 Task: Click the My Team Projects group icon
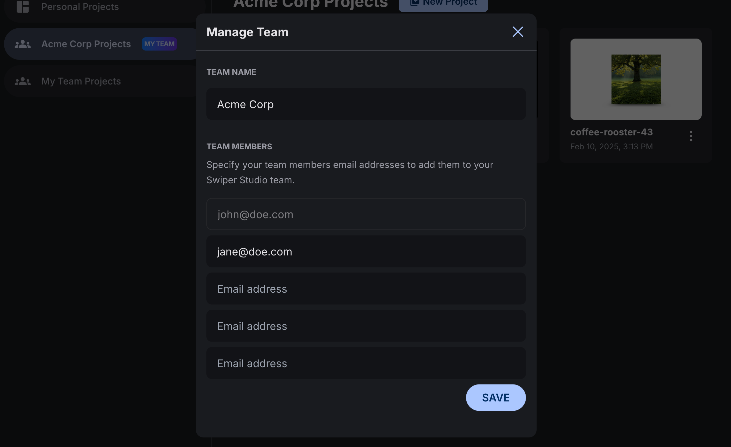[x=23, y=81]
